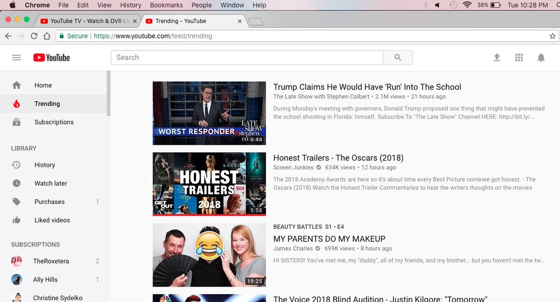Click the Wi-Fi icon in menu bar
The width and height of the screenshot is (560, 302).
click(468, 5)
